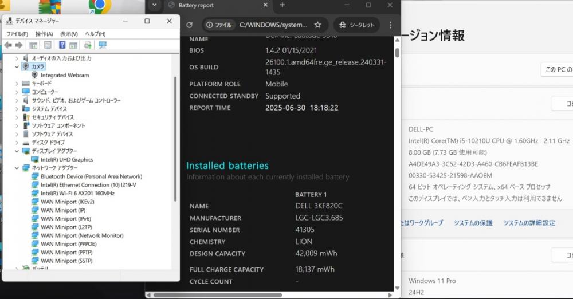Click the scan for hardware changes monitor icon

pos(103,45)
